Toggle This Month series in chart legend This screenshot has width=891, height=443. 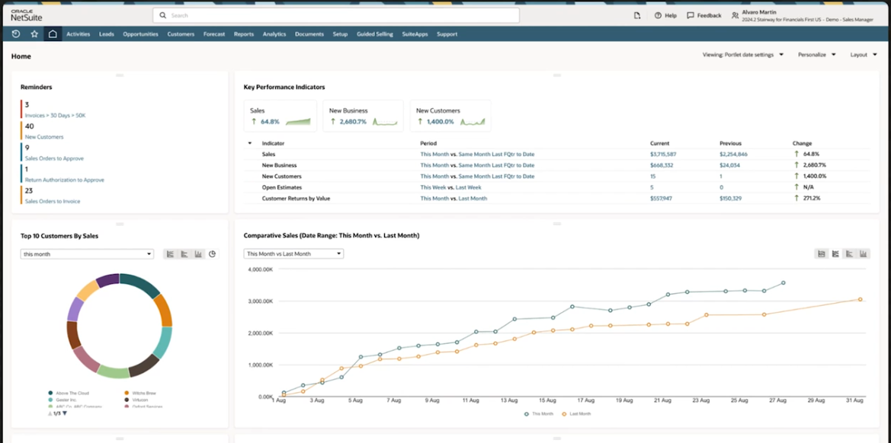[542, 413]
